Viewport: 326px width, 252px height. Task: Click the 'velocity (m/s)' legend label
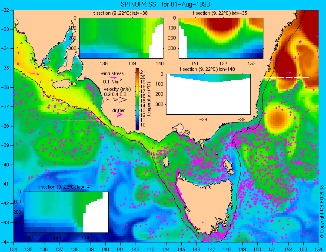point(117,90)
